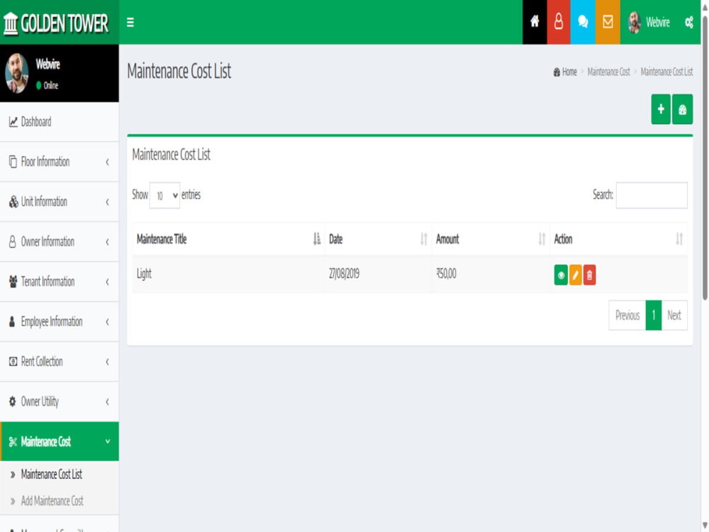Viewport: 709px width, 532px height.
Task: Click the green dashboard gauge button
Action: click(682, 109)
